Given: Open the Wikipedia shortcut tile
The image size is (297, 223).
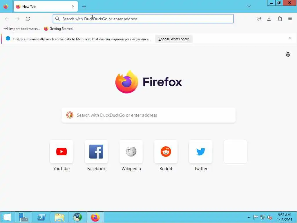Looking at the screenshot, I should pyautogui.click(x=131, y=152).
